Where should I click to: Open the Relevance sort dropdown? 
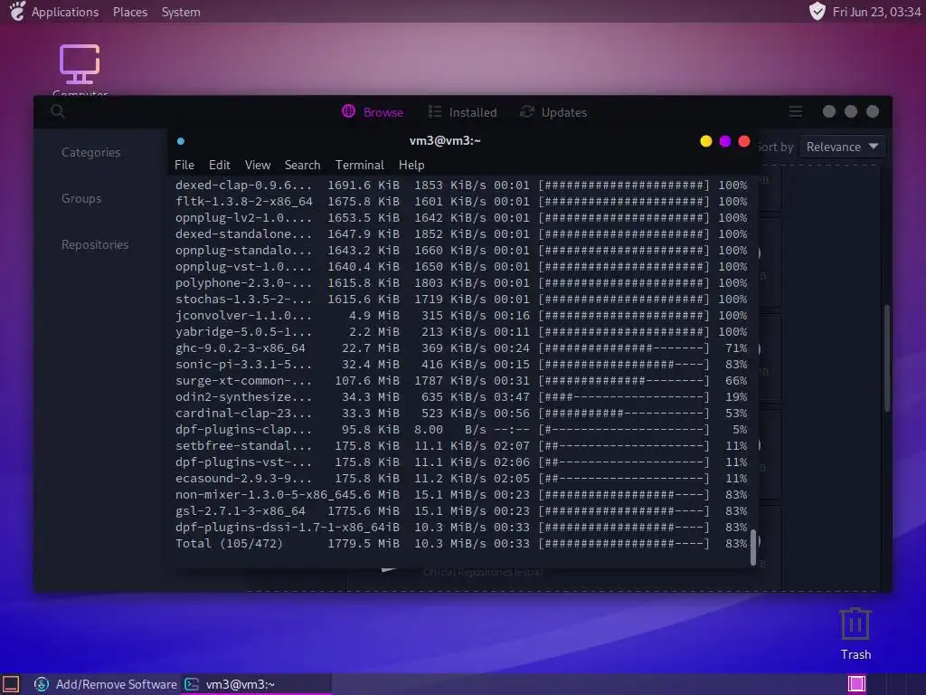point(842,147)
